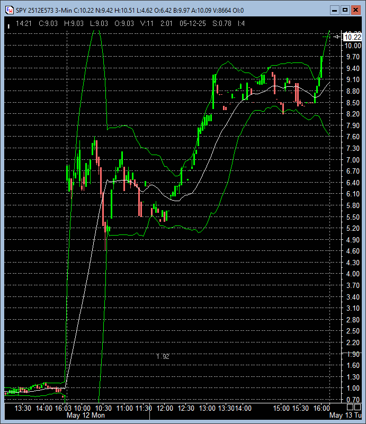Click the I:4 readout
This screenshot has height=424, width=366.
242,23
